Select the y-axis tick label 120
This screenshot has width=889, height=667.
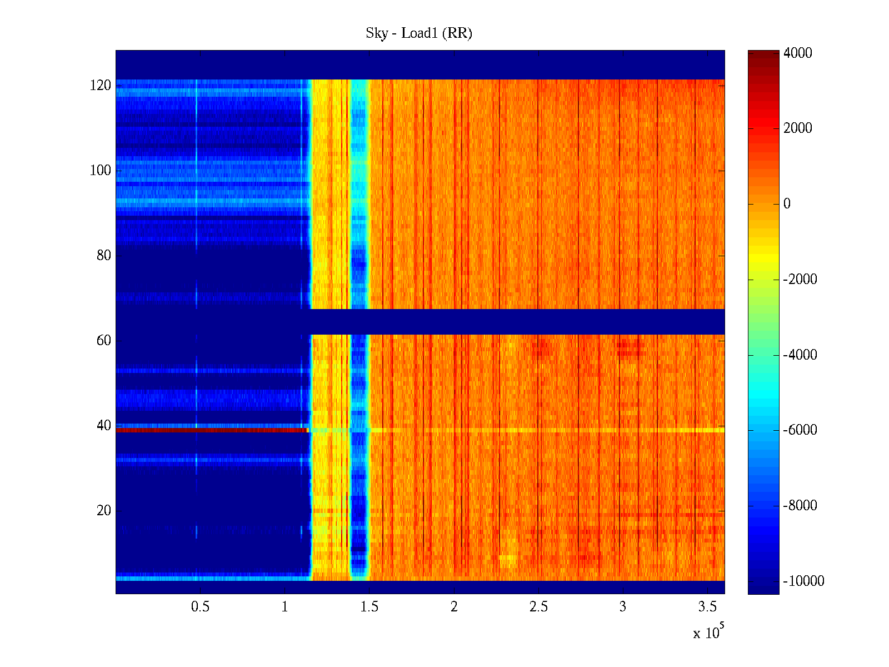tap(101, 86)
